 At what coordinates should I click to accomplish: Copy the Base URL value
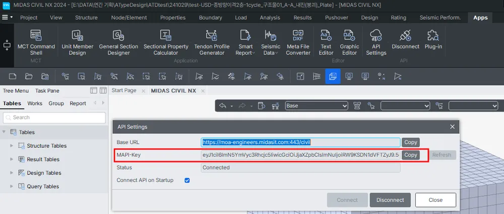point(410,142)
